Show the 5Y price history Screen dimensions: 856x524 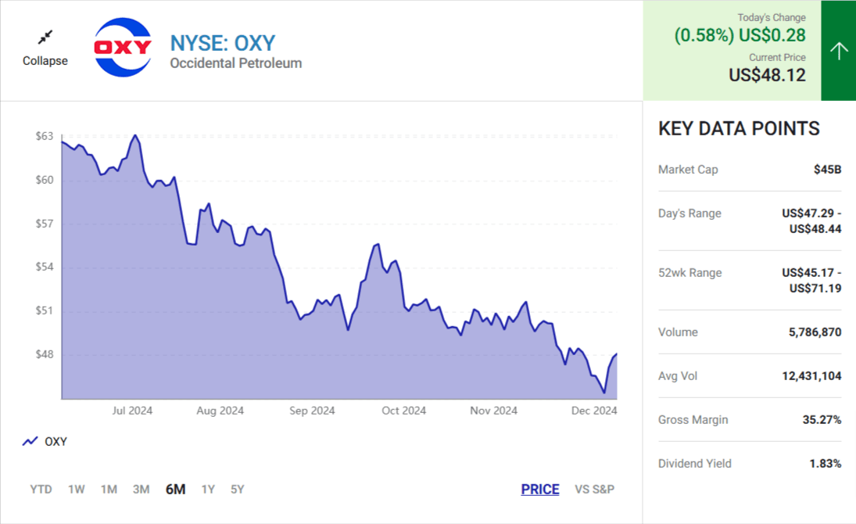tap(238, 490)
